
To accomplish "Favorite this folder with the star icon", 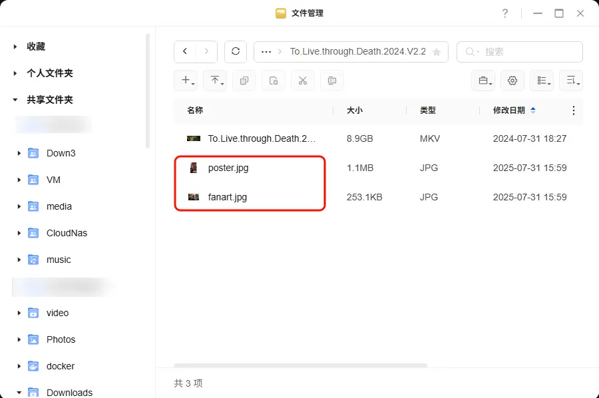I will tap(437, 52).
